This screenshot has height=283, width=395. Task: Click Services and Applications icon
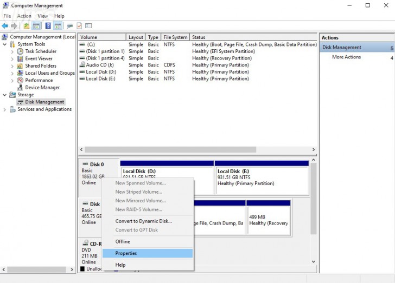[x=12, y=109]
